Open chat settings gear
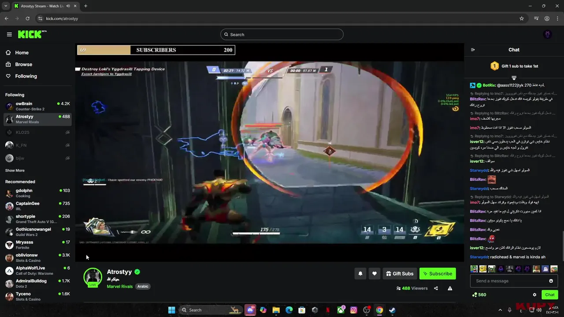The height and width of the screenshot is (317, 564). click(534, 295)
